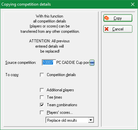Viewport: 138px width, 130px height.
Task: Close the Copying competition details dialog
Action: 133,4
